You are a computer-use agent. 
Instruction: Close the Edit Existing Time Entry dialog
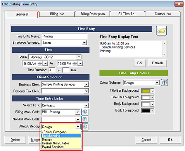click(179, 4)
